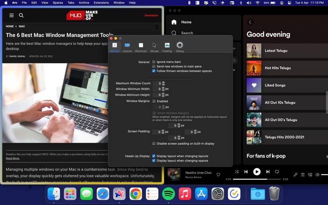Image resolution: width=328 pixels, height=205 pixels.
Task: Click the now playing album art
Action: [174, 175]
